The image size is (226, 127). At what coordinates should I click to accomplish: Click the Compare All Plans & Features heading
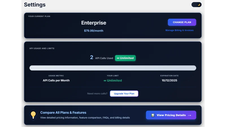(63, 113)
